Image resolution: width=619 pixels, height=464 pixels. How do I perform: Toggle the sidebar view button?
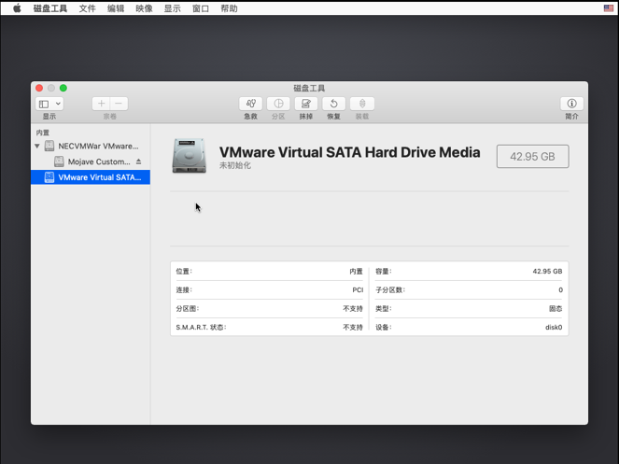(x=44, y=104)
